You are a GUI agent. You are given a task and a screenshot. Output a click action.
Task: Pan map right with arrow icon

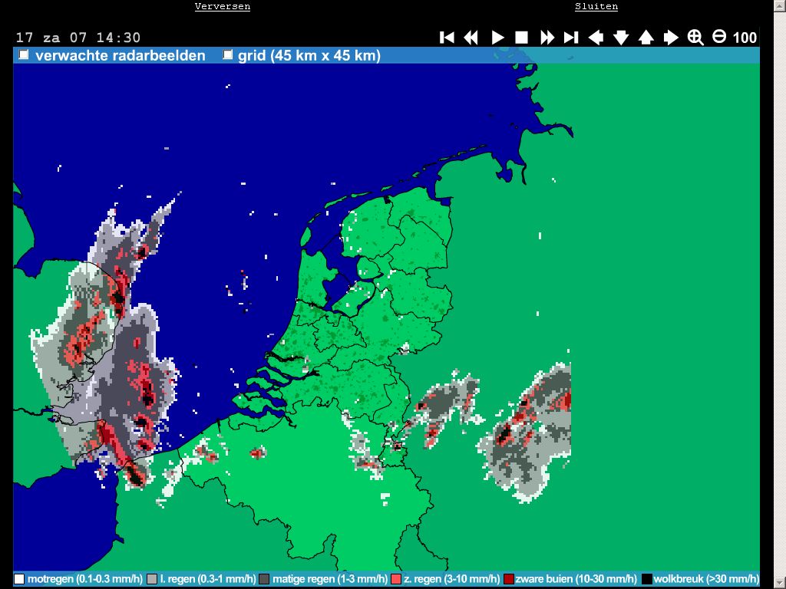pyautogui.click(x=671, y=38)
